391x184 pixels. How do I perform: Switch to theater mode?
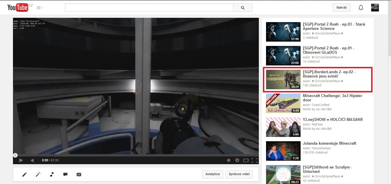coord(246,160)
